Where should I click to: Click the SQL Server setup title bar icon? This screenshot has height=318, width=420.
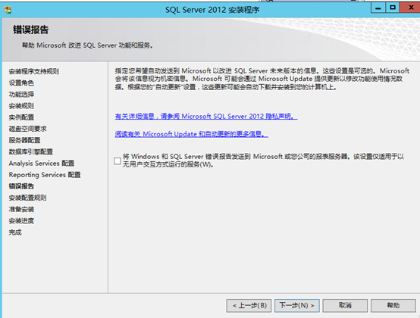tap(8, 10)
